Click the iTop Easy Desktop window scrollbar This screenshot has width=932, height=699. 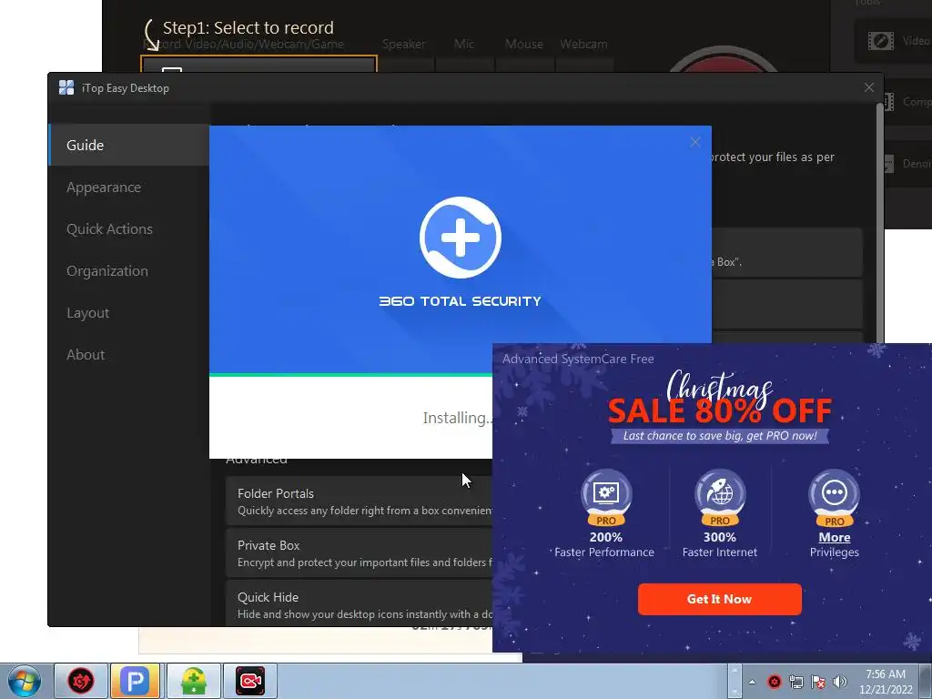(880, 223)
